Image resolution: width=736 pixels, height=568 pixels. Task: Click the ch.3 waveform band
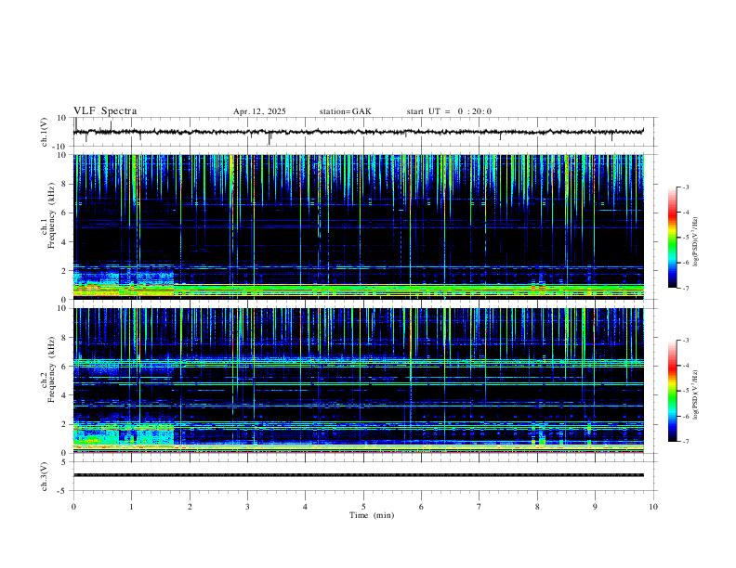359,475
